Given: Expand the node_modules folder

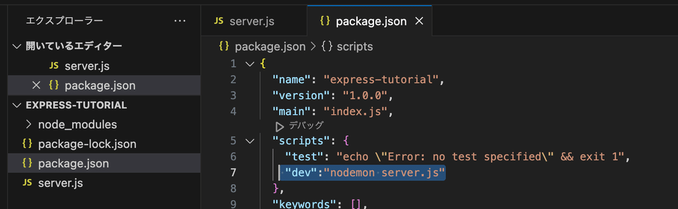Looking at the screenshot, I should (x=29, y=124).
